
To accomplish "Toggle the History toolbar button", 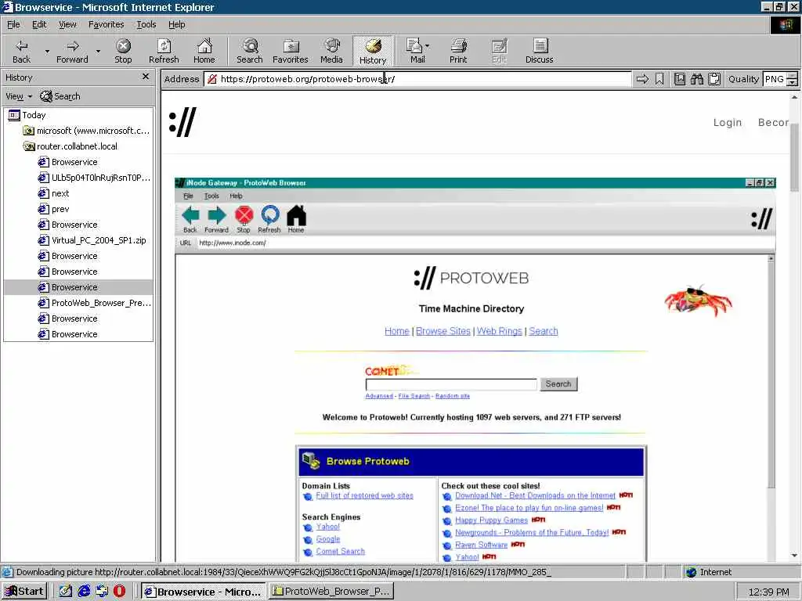I will pyautogui.click(x=373, y=51).
